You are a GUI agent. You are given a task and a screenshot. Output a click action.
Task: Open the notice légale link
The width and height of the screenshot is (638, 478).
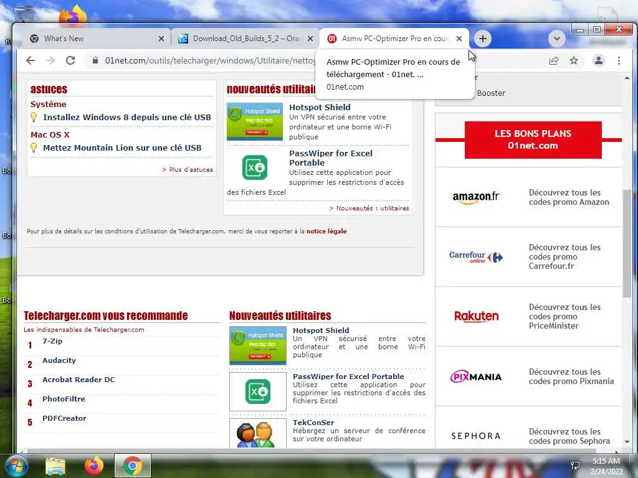(326, 232)
